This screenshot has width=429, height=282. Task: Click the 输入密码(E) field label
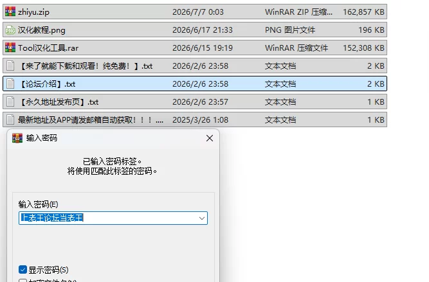38,204
